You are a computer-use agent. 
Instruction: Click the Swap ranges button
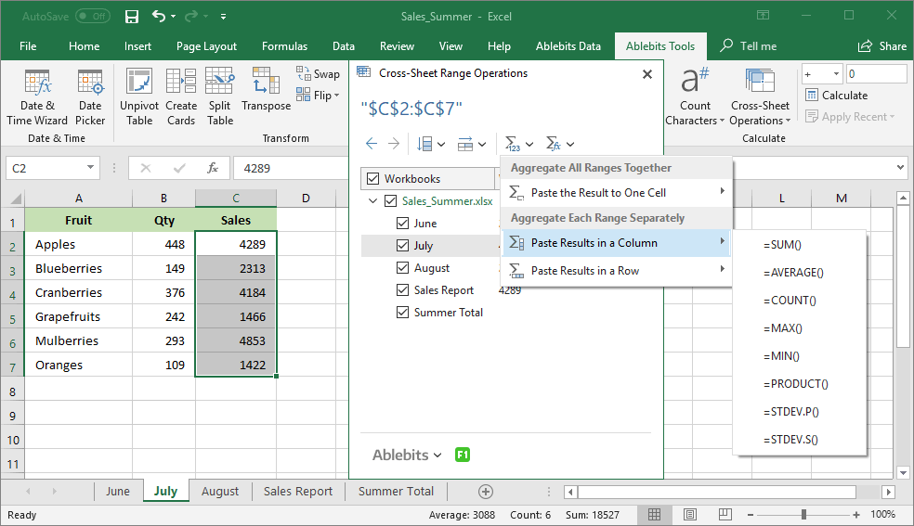(x=318, y=74)
